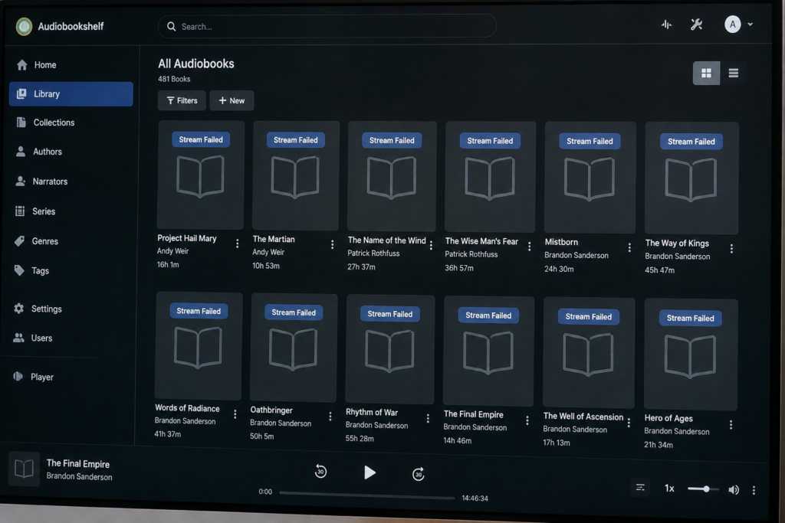
Task: Open options menu for Rhythm of War
Action: (428, 419)
